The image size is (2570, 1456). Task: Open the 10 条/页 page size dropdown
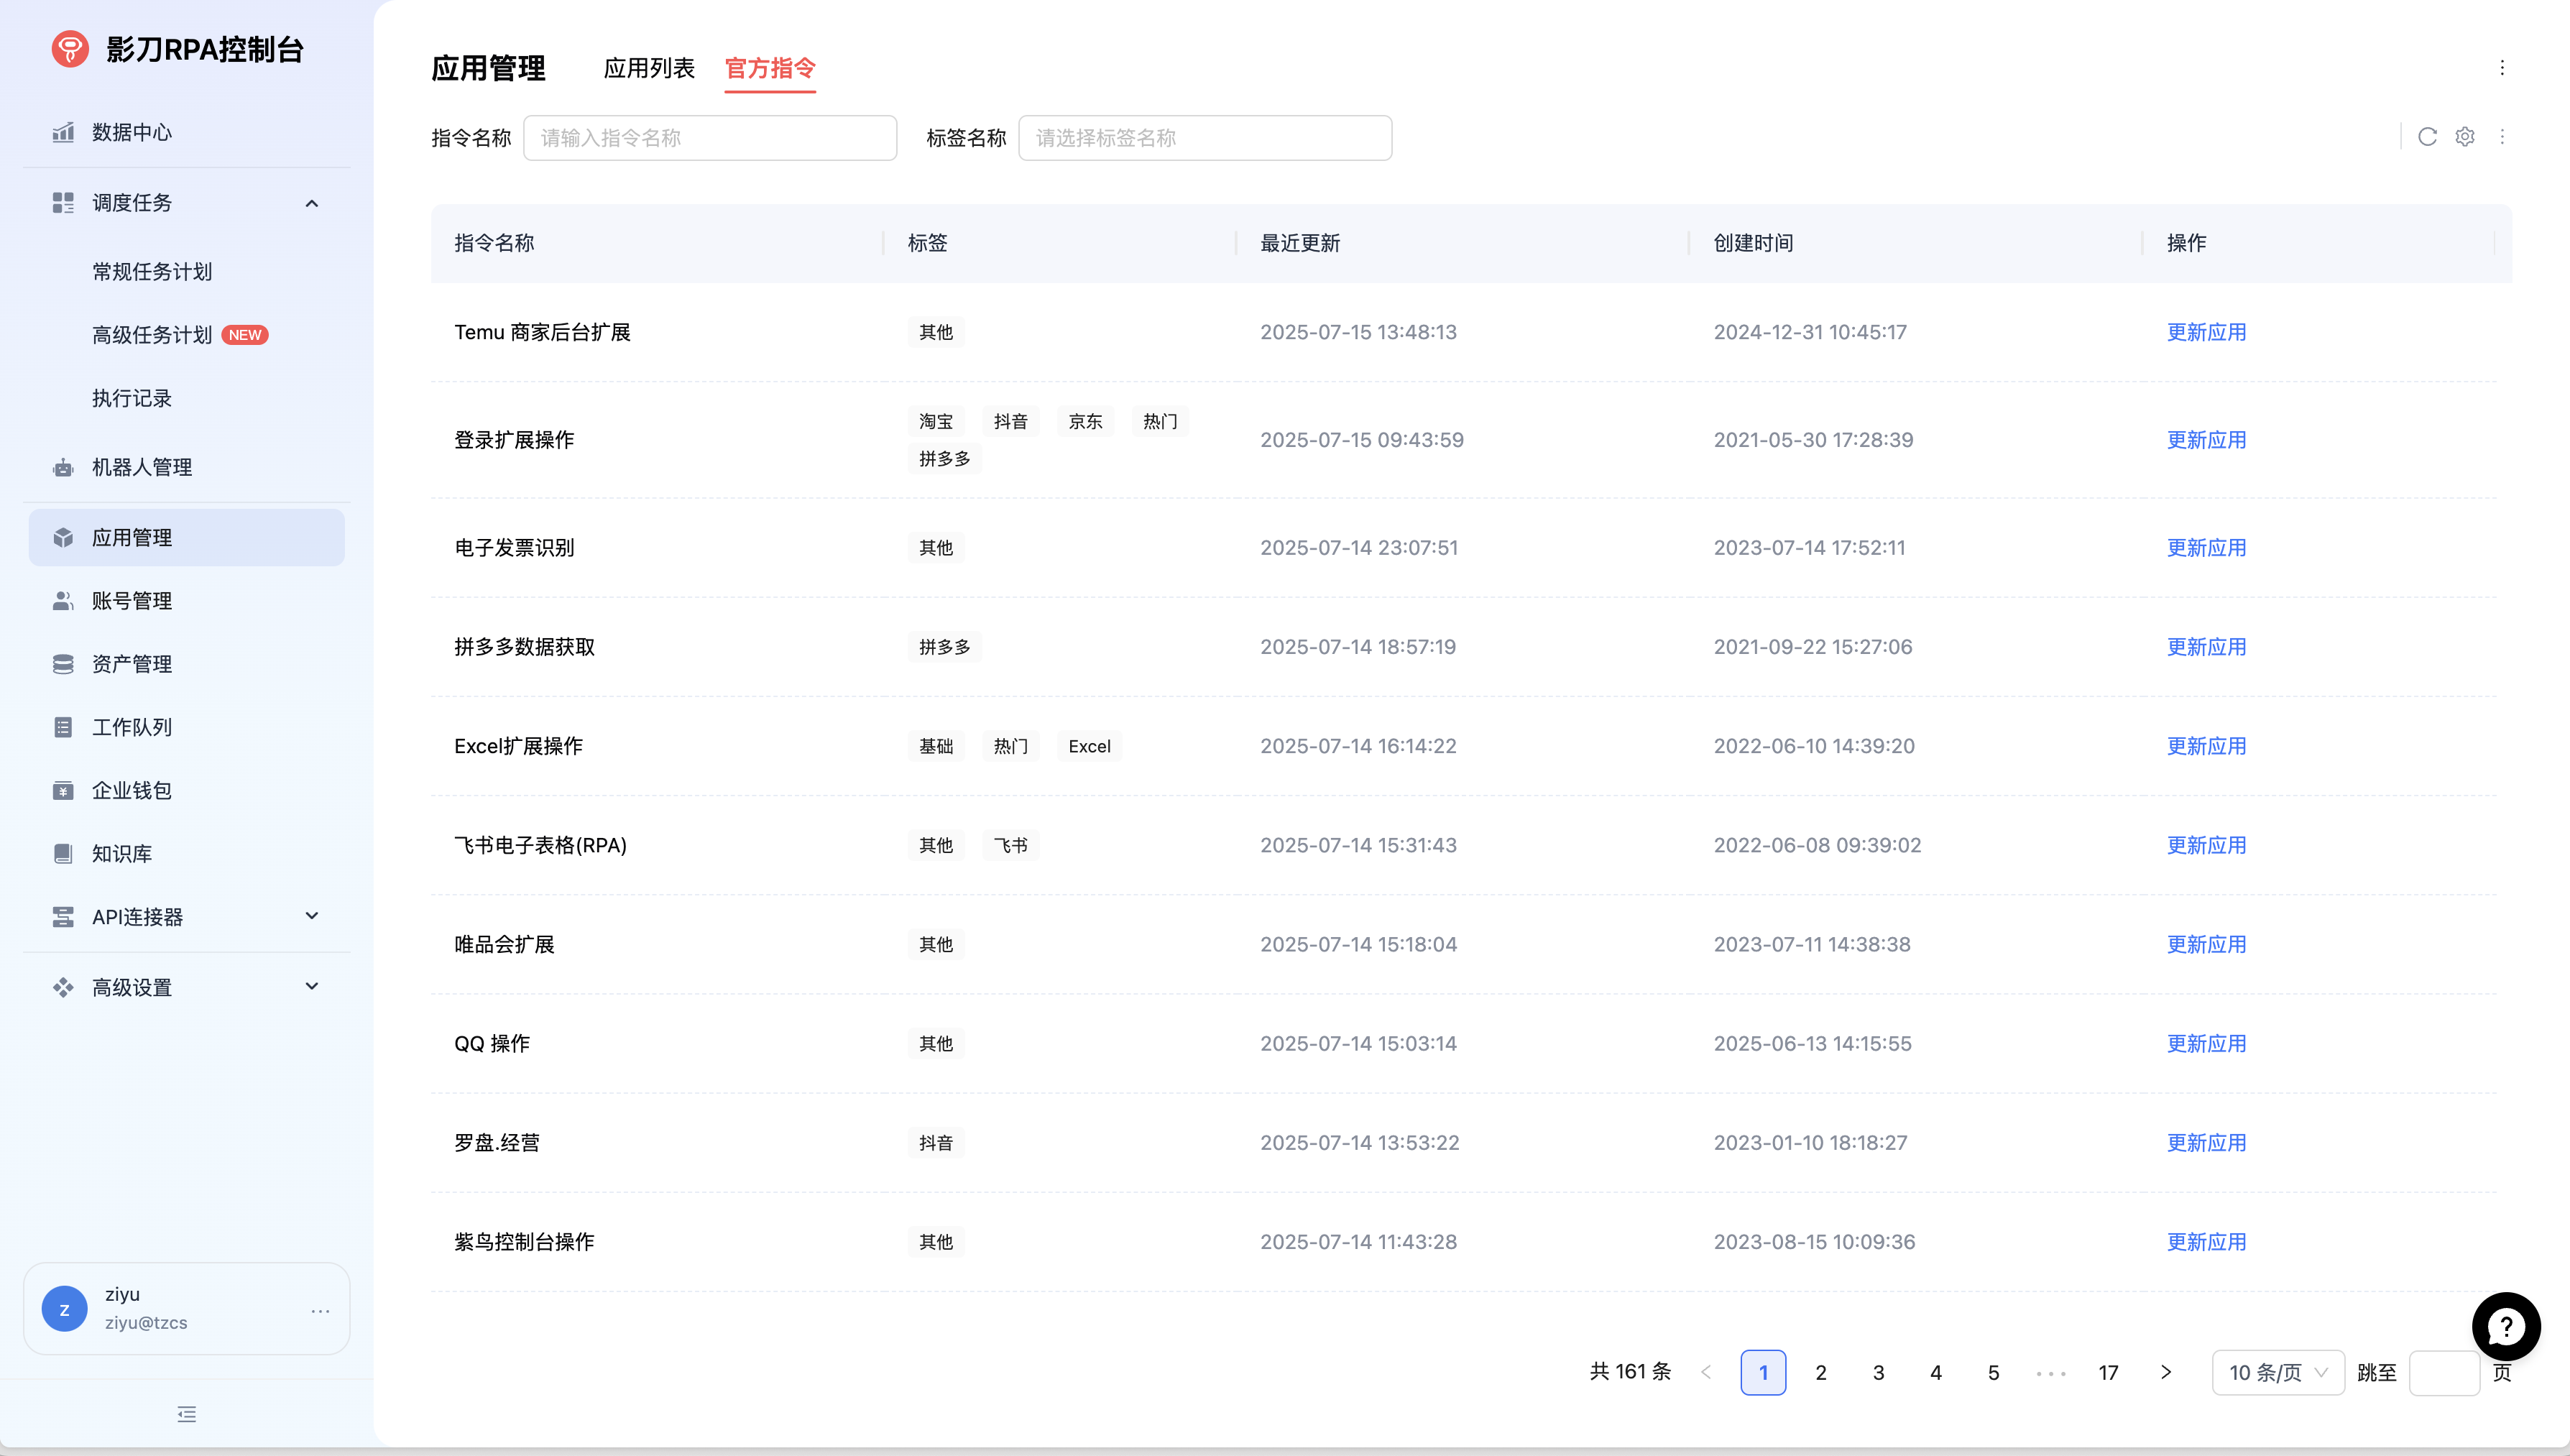tap(2277, 1372)
